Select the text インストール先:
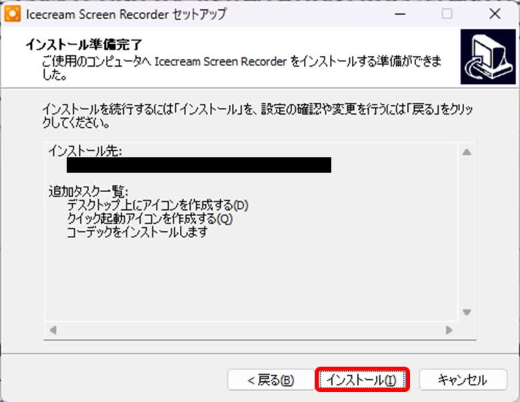The image size is (520, 402). (x=85, y=151)
